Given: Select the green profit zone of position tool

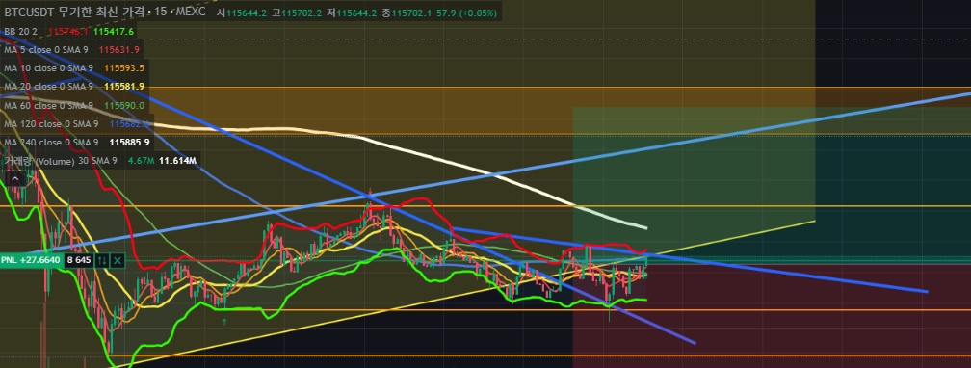Looking at the screenshot, I should coord(694,183).
